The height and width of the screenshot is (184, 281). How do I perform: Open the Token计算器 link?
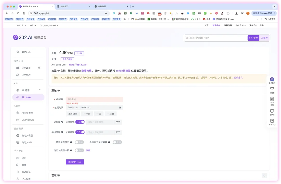pos(123,71)
